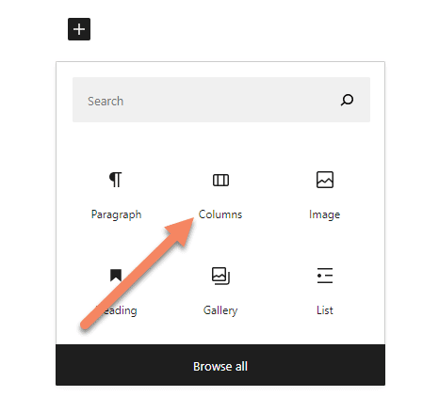Toggle the block inserter with plus icon
439x412 pixels.
(79, 29)
